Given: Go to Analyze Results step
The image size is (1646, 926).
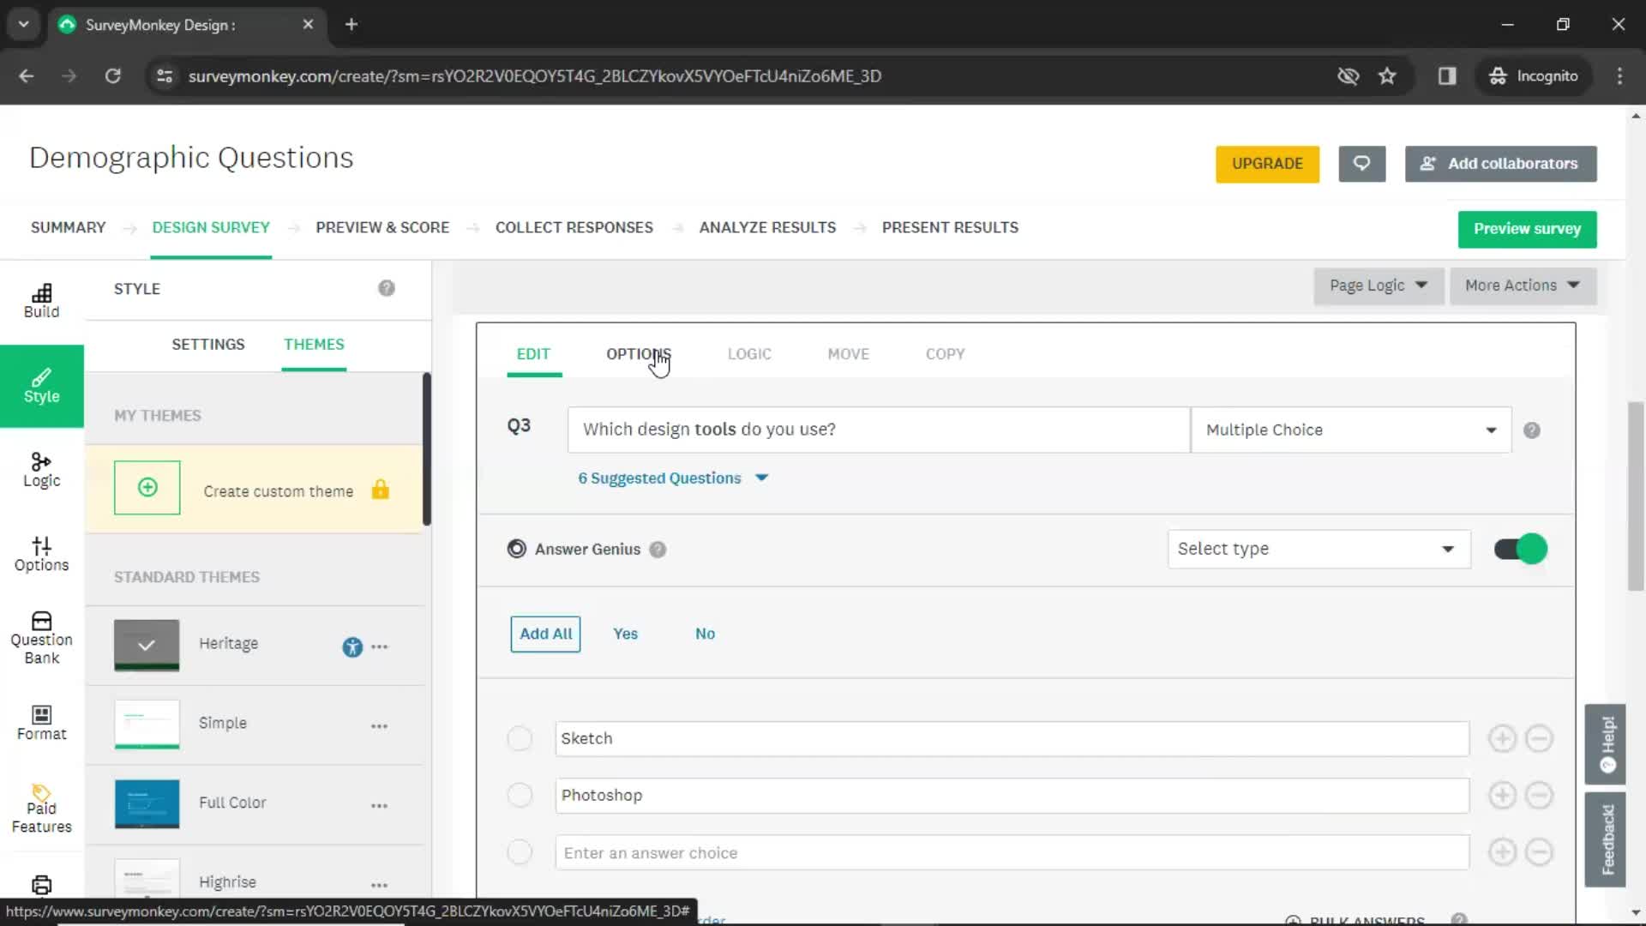Looking at the screenshot, I should pos(767,227).
